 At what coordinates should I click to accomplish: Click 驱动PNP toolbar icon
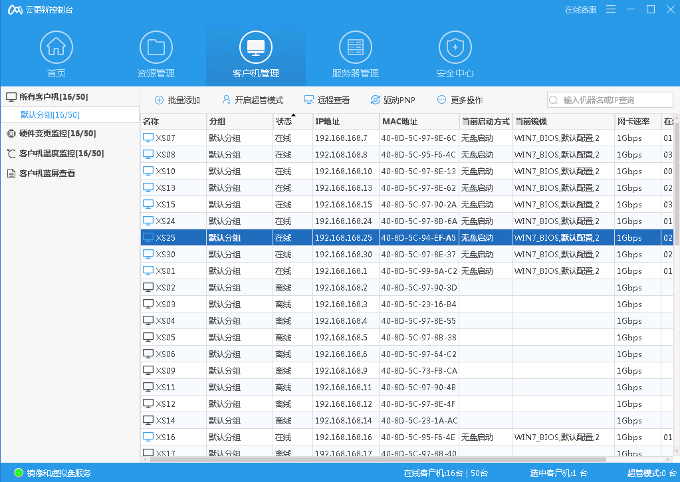pyautogui.click(x=375, y=100)
